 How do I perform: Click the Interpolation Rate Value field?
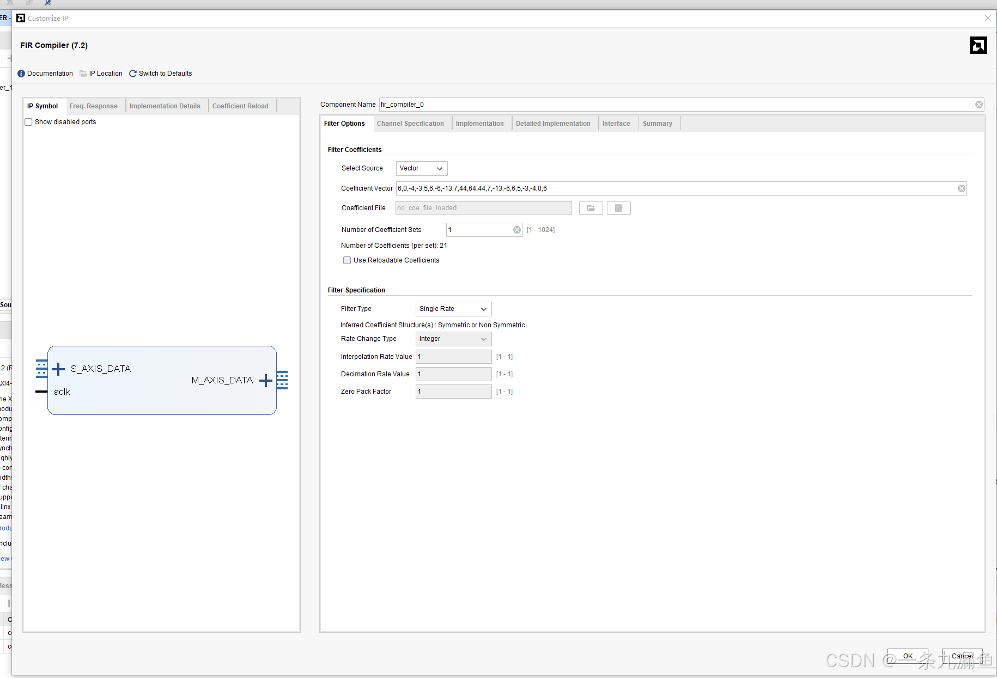pyautogui.click(x=453, y=357)
